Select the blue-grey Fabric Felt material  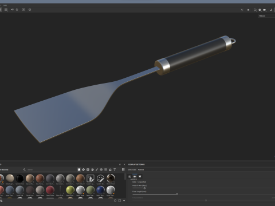click(x=19, y=190)
